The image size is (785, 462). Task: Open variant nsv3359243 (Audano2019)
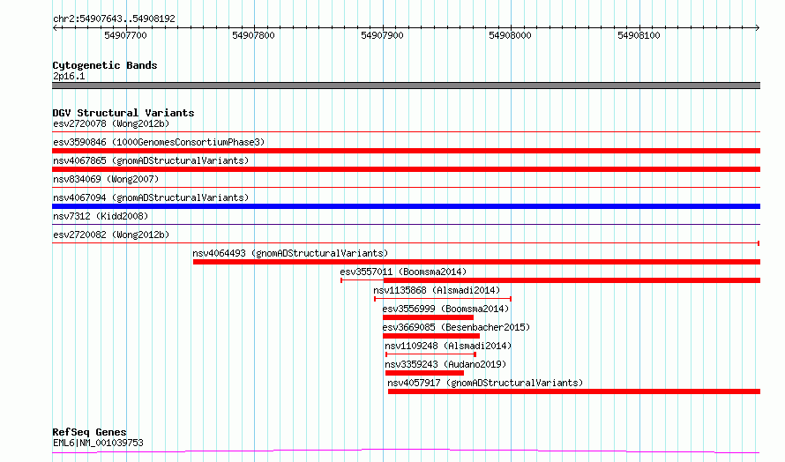pos(445,364)
